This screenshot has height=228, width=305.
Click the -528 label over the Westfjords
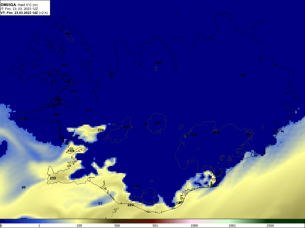68,34
